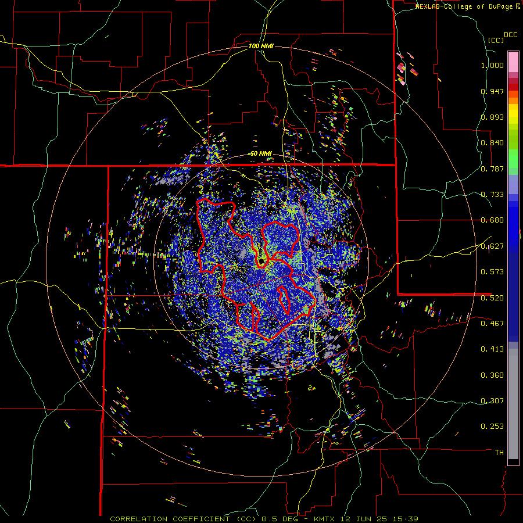This screenshot has width=523, height=523.
Task: Click the 0.893 scale value
Action: click(492, 117)
